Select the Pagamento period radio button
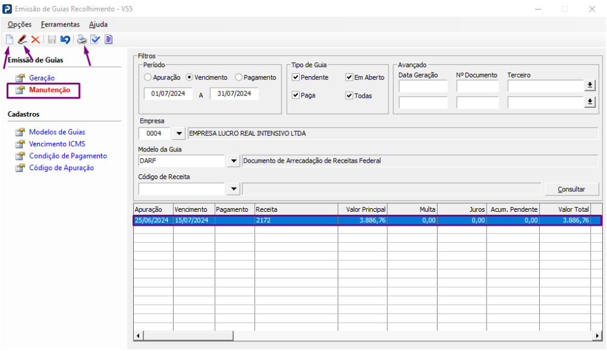The image size is (607, 351). click(238, 77)
